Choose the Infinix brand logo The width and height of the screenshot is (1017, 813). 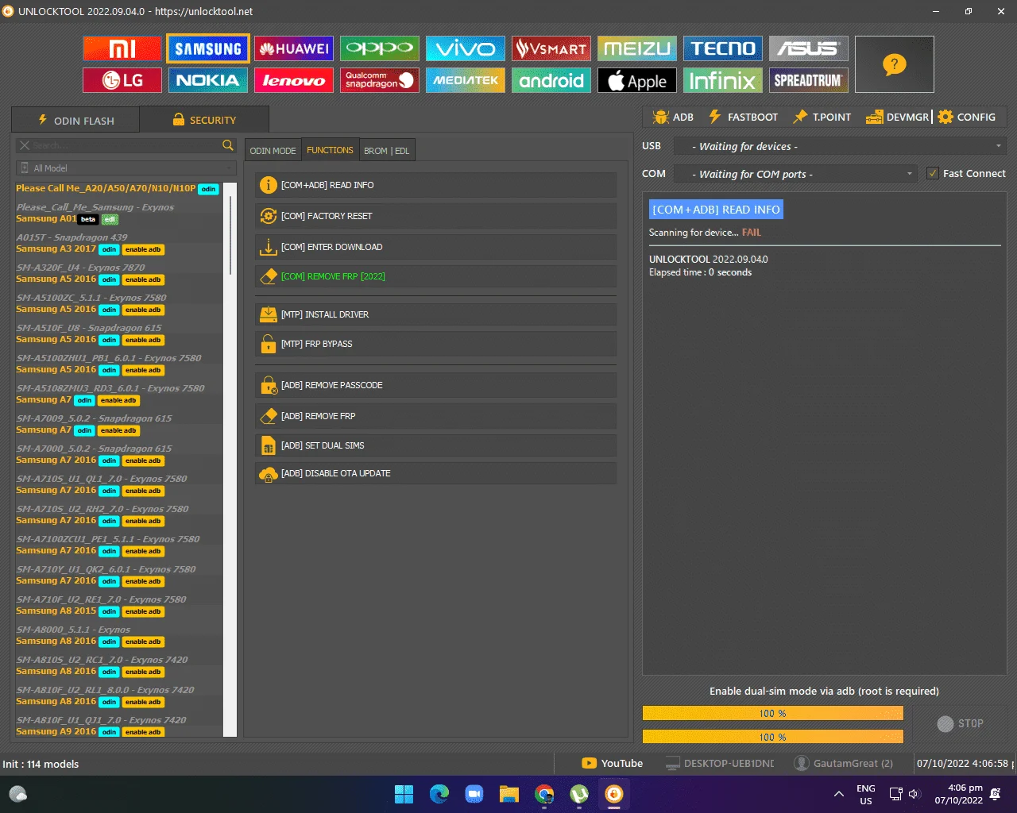723,80
